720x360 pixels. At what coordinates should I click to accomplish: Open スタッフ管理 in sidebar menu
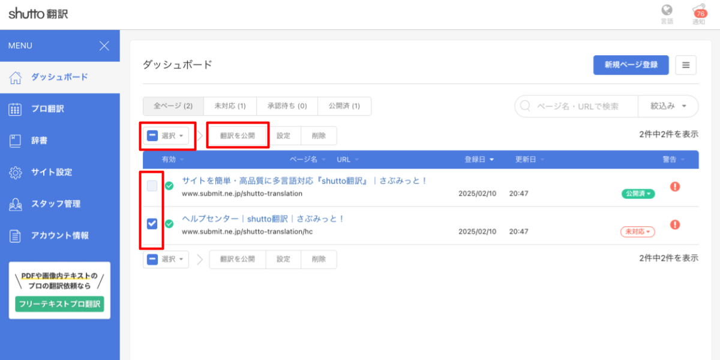(60, 204)
